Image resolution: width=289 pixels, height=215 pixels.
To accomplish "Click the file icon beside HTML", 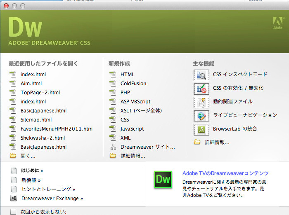I will pos(113,74).
